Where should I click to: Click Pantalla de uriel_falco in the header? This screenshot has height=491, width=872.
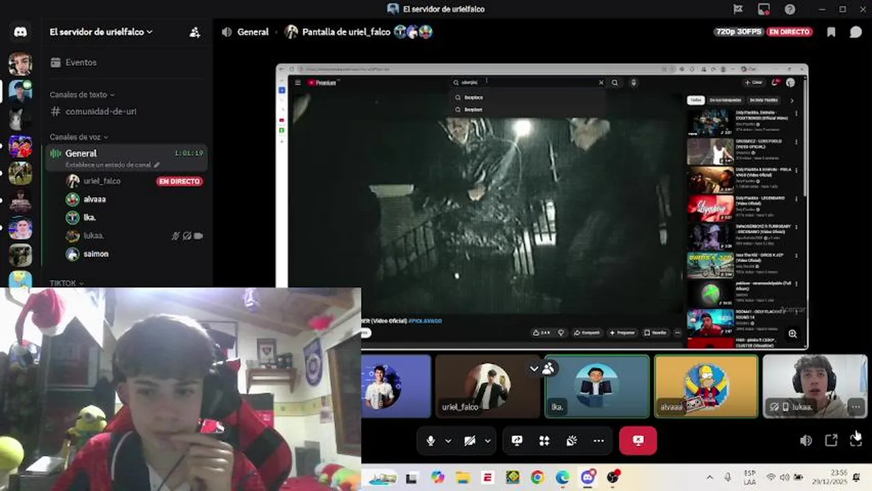tap(346, 32)
